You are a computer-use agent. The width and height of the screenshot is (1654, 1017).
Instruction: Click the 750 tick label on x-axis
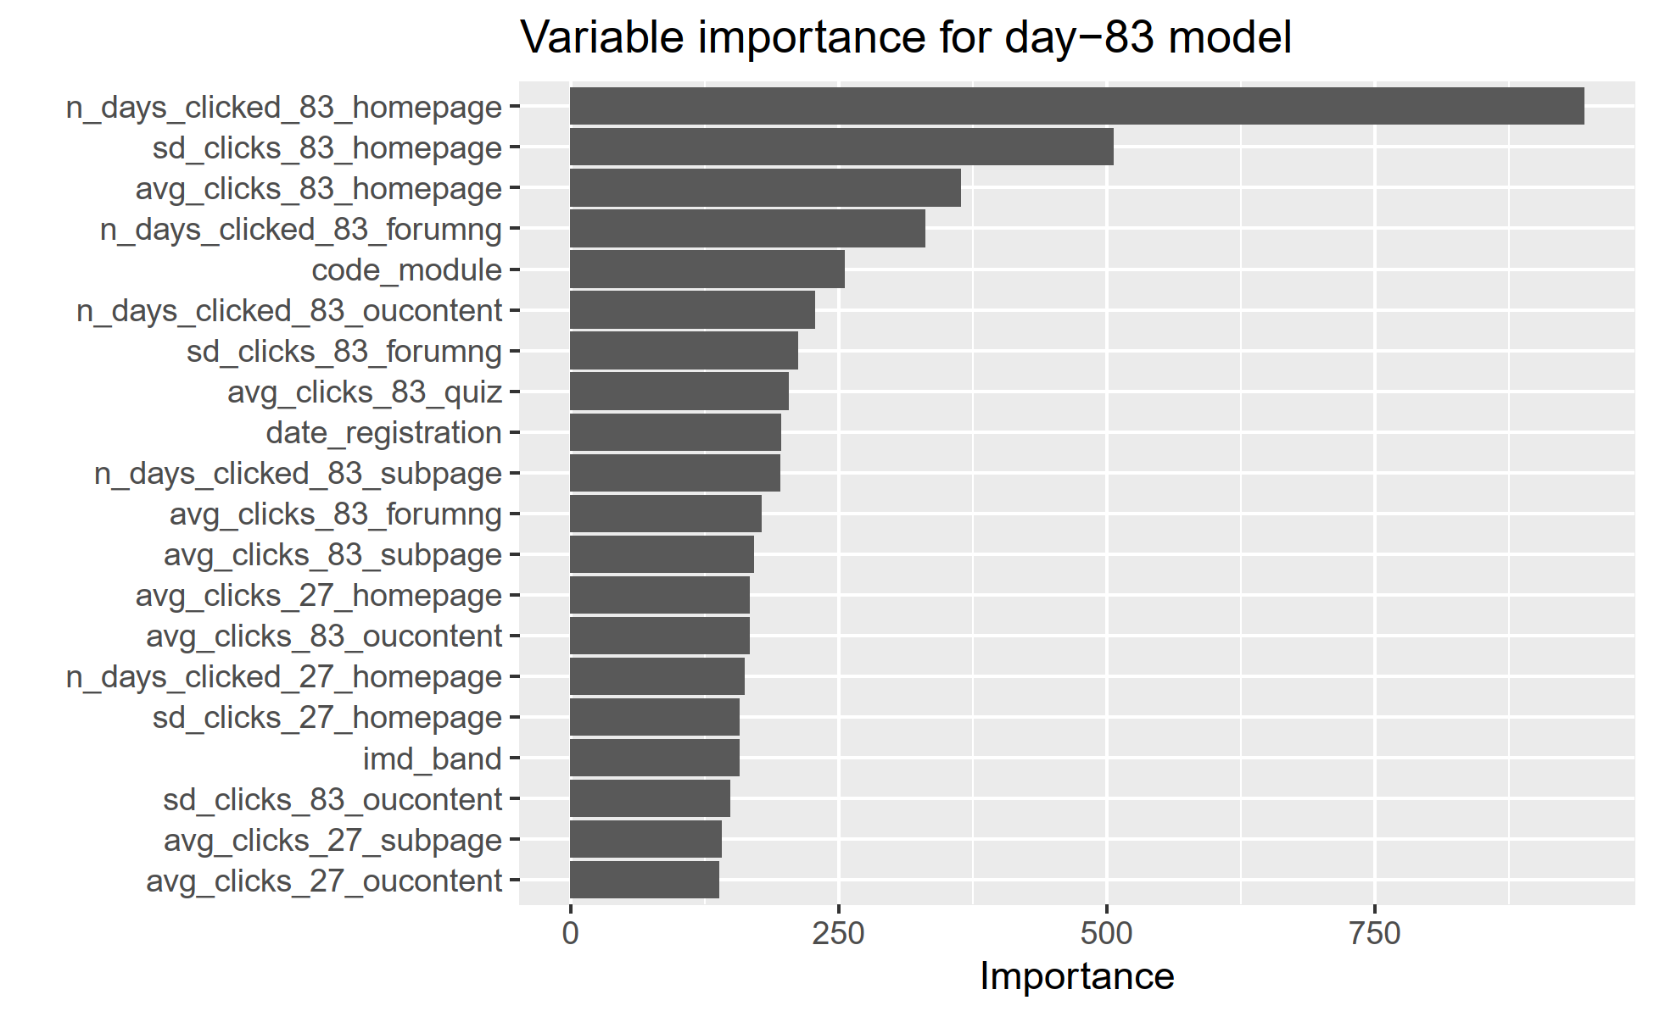1374,934
